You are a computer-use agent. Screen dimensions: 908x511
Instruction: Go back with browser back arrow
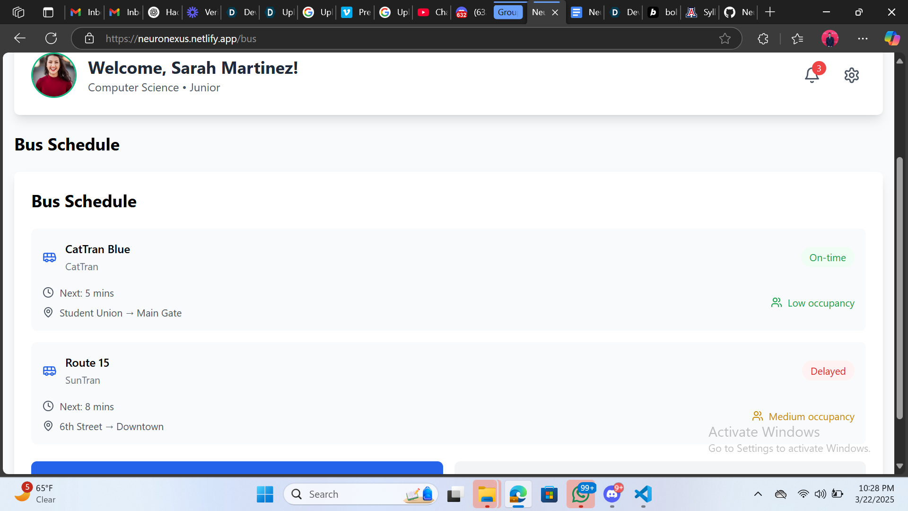[20, 39]
